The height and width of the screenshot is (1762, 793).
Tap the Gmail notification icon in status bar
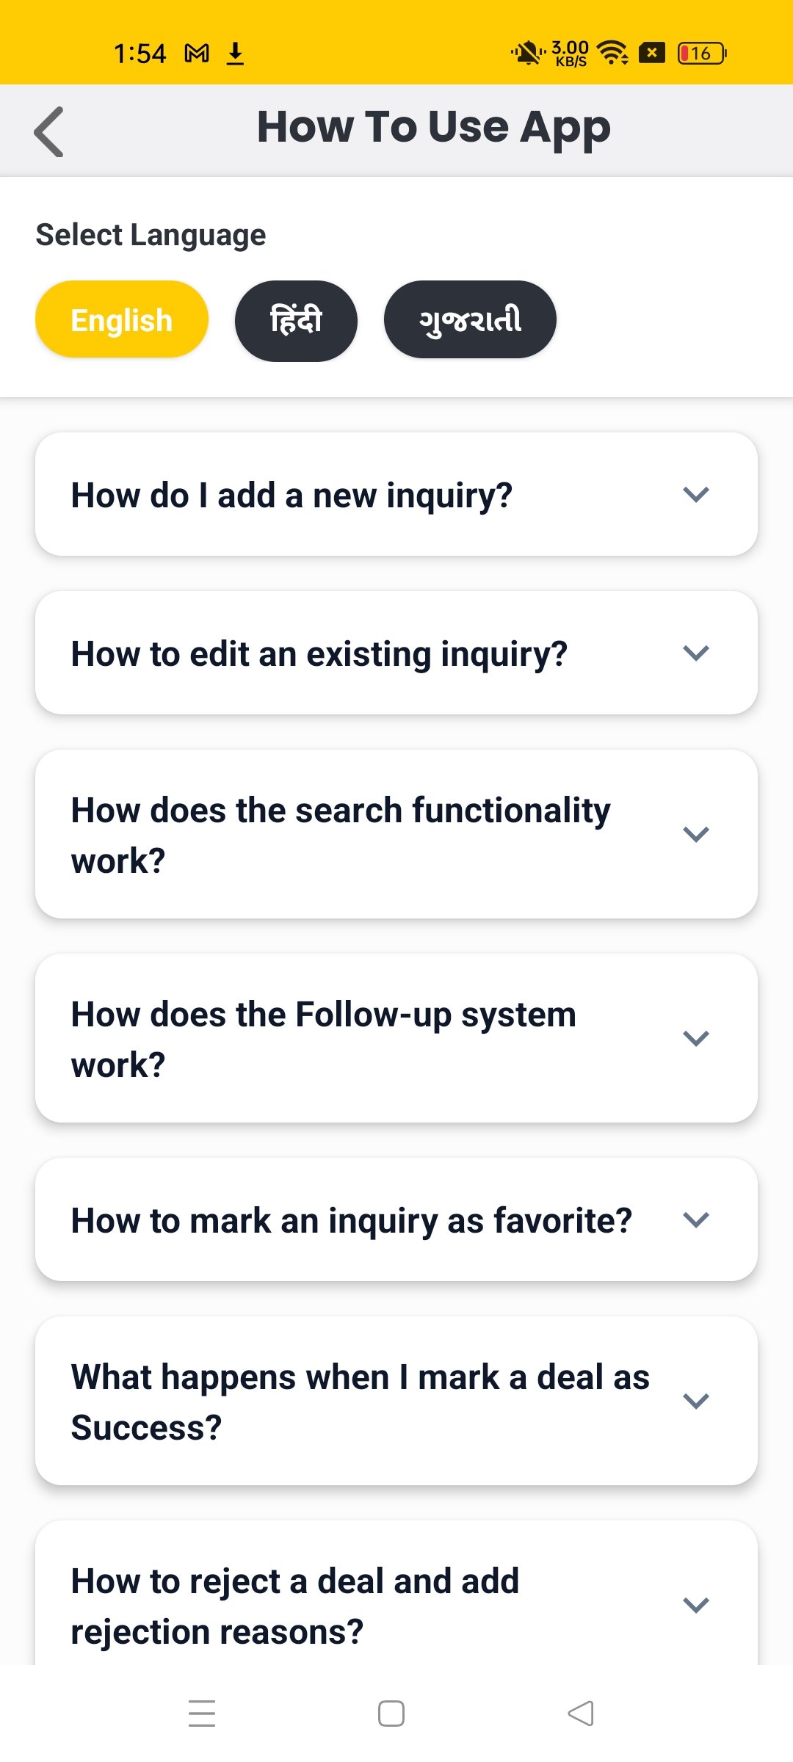click(197, 52)
